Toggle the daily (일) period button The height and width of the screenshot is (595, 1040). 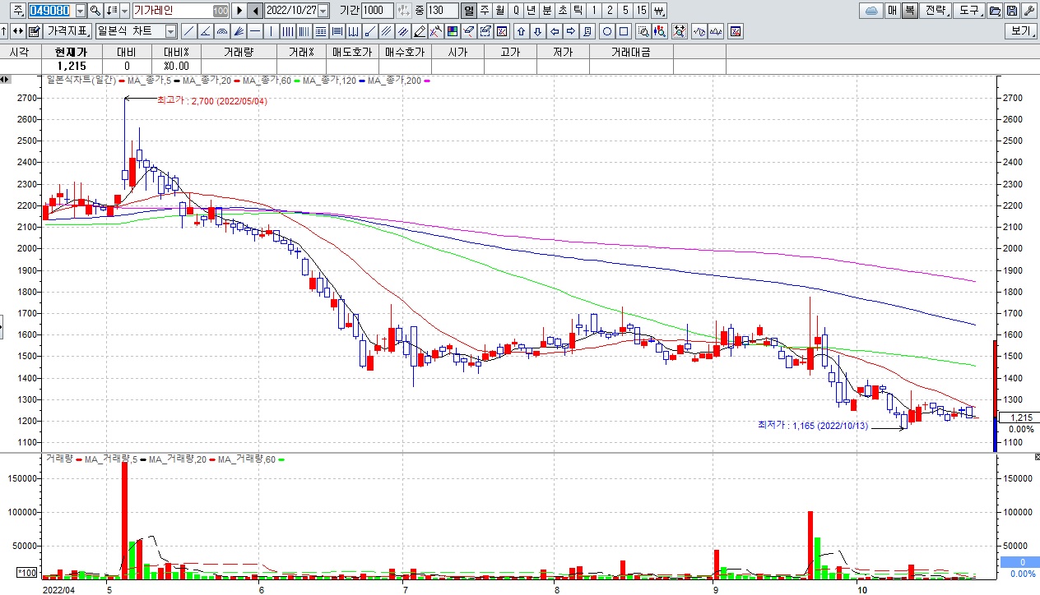468,11
